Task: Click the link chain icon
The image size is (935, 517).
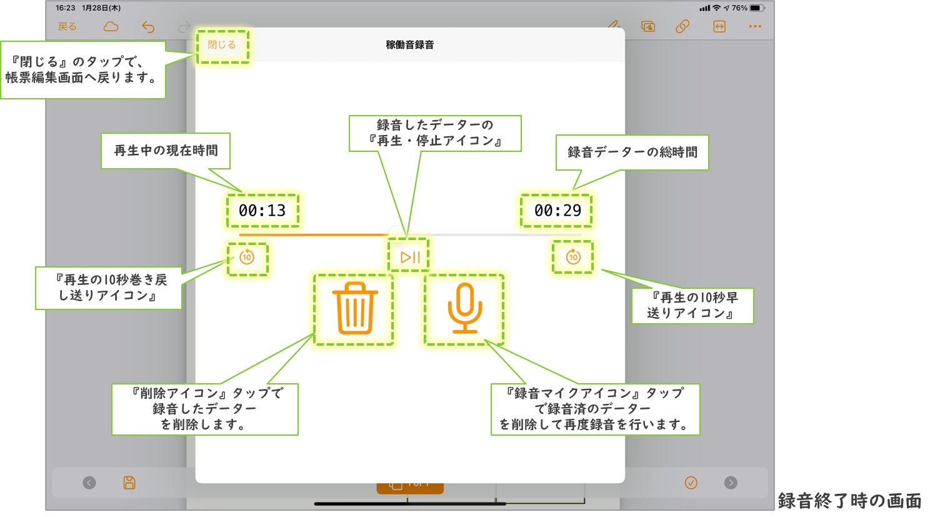Action: (x=682, y=26)
